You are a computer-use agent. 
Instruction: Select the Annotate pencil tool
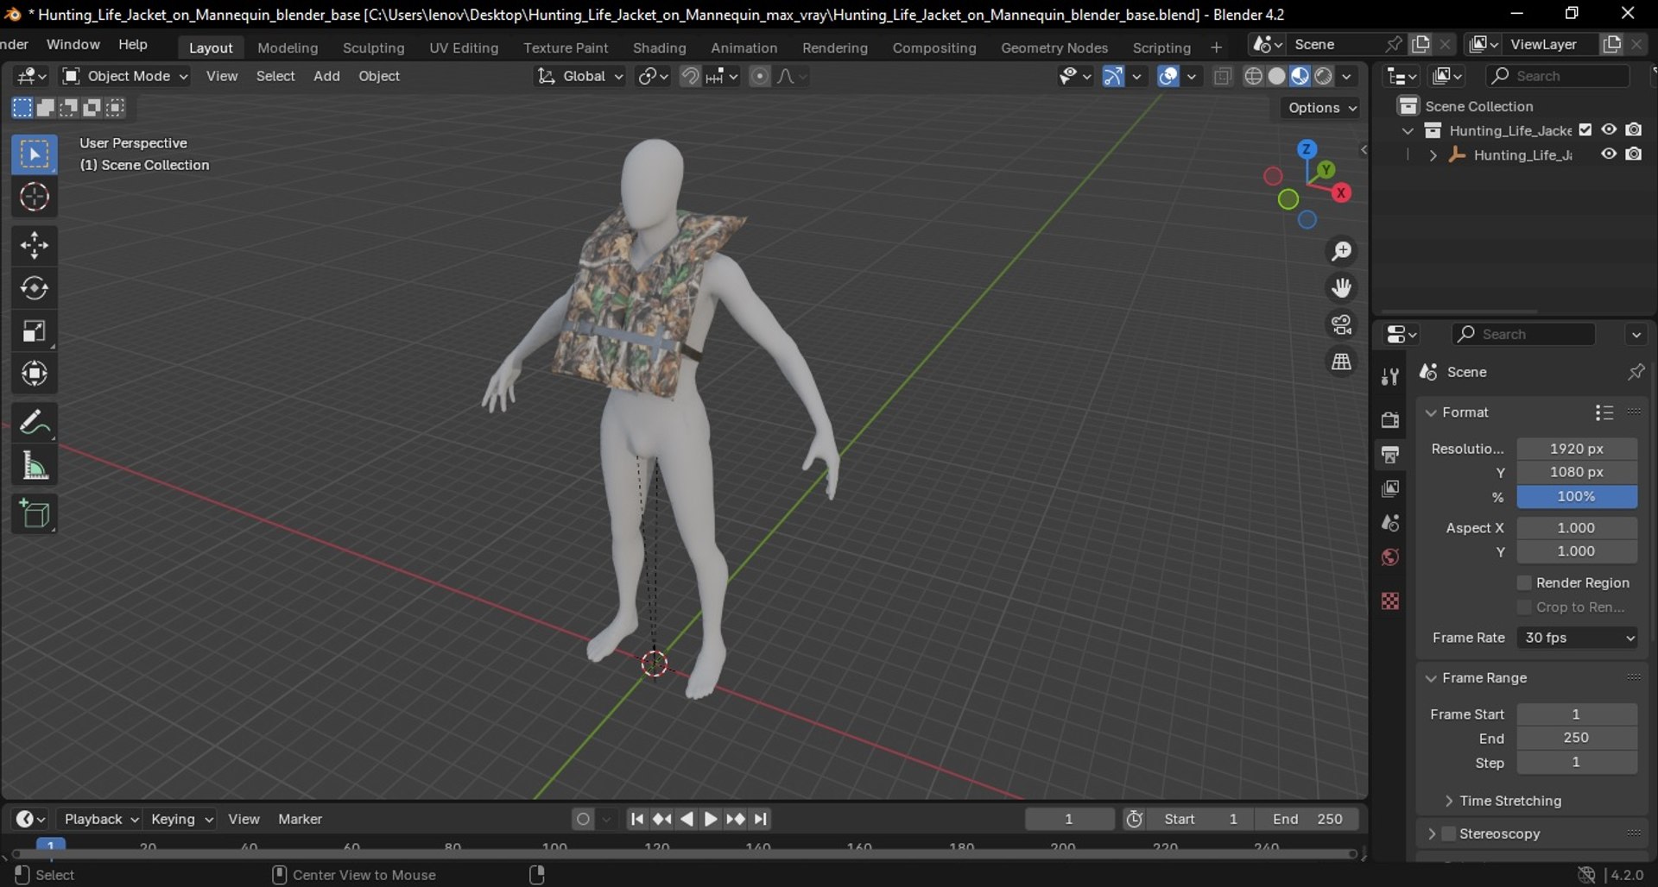[x=35, y=423]
